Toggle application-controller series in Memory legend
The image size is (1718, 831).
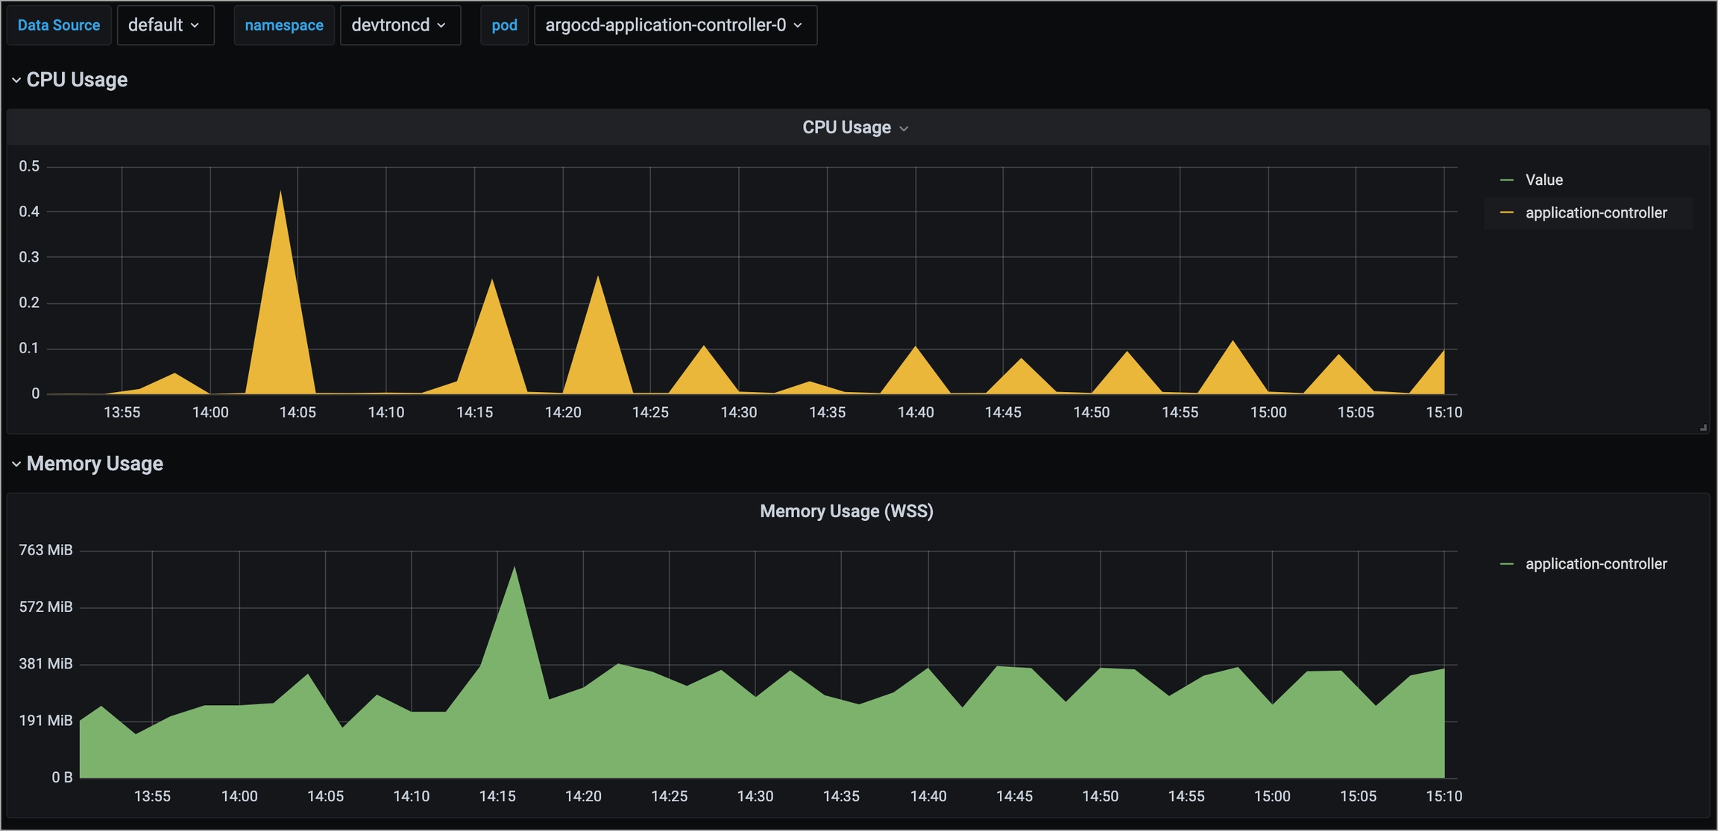click(1596, 564)
